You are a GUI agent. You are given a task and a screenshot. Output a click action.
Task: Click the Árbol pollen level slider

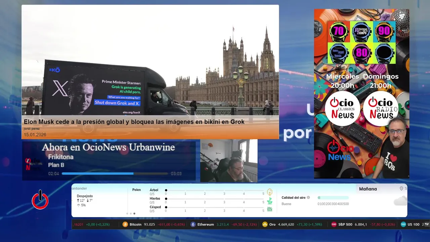tap(214, 190)
